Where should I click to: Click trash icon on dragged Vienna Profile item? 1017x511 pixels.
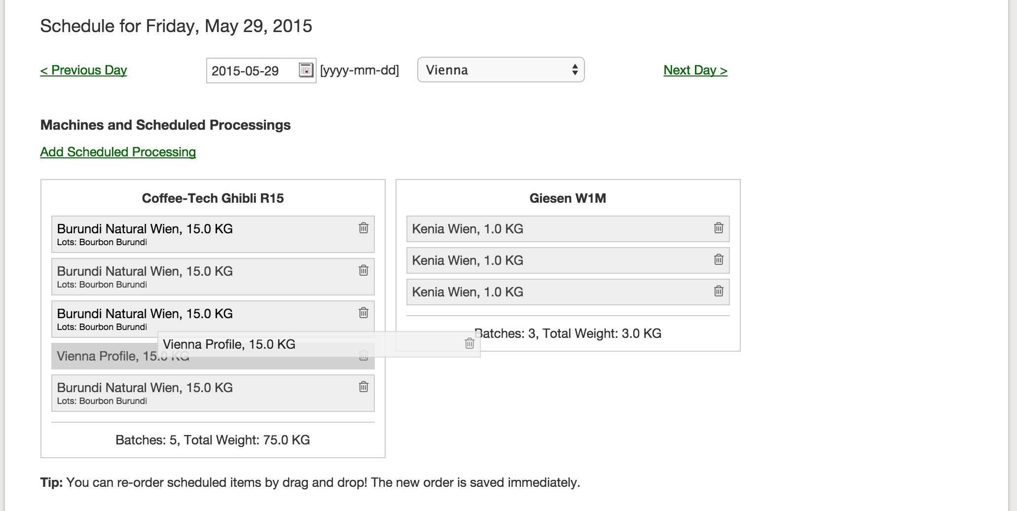[470, 343]
